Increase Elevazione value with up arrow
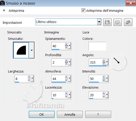This screenshot has height=121, width=136. 104,93
